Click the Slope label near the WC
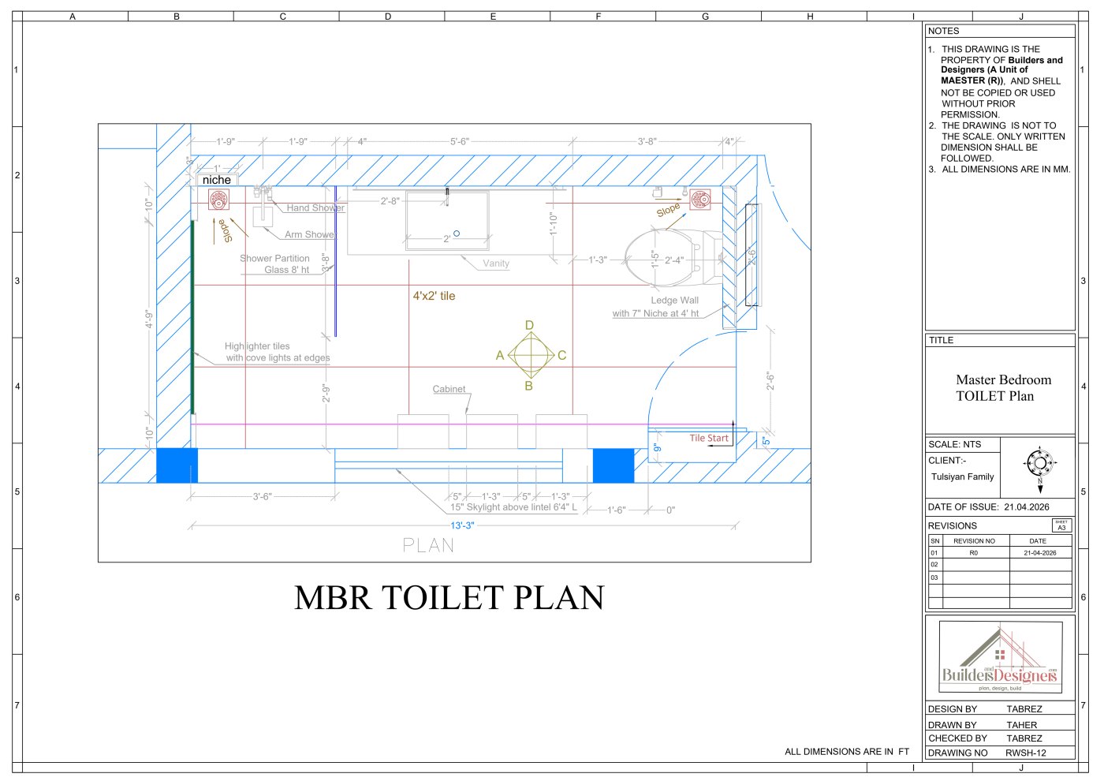The image size is (1104, 781). (x=668, y=210)
